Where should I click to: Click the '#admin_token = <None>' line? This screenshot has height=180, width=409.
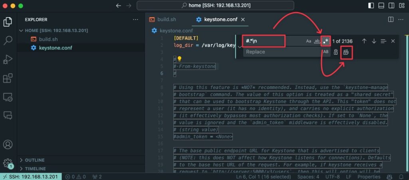[x=203, y=136]
